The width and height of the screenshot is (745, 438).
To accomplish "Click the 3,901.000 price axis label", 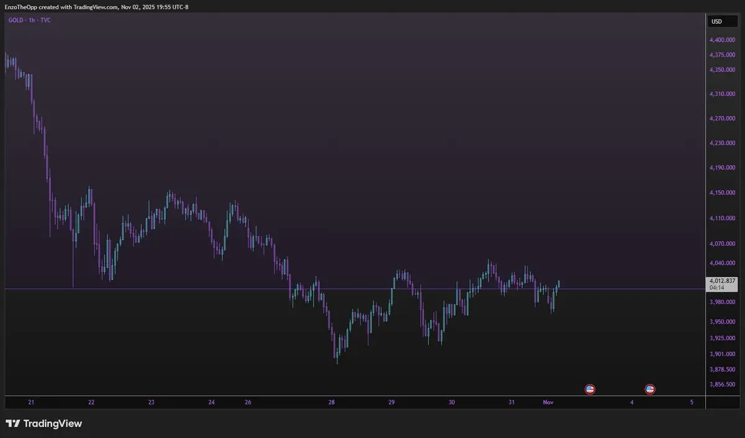I will [x=721, y=354].
